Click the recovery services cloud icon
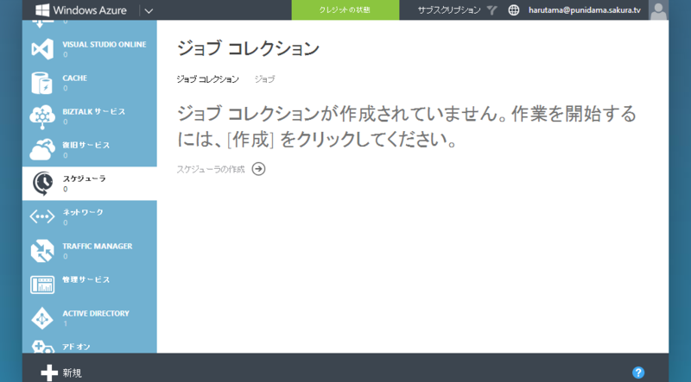Viewport: 691px width, 382px height. 42,150
